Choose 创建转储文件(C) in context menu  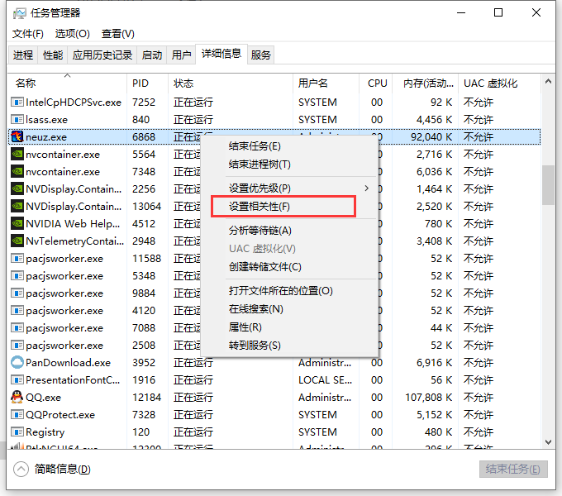(290, 267)
